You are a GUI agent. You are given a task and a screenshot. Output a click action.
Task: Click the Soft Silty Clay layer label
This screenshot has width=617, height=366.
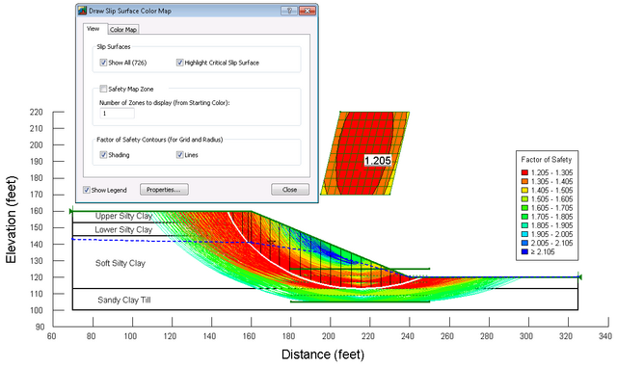[x=121, y=263]
